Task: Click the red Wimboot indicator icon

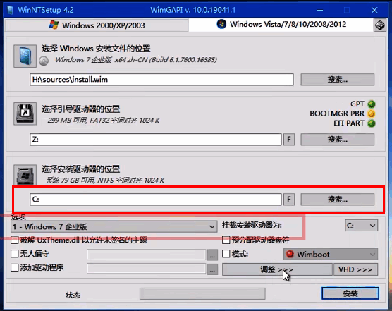Action: [290, 255]
